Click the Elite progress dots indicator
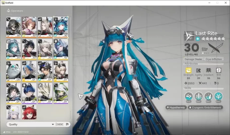 [x=205, y=53]
